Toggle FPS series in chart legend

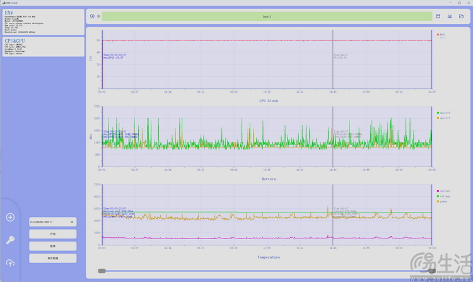point(441,34)
